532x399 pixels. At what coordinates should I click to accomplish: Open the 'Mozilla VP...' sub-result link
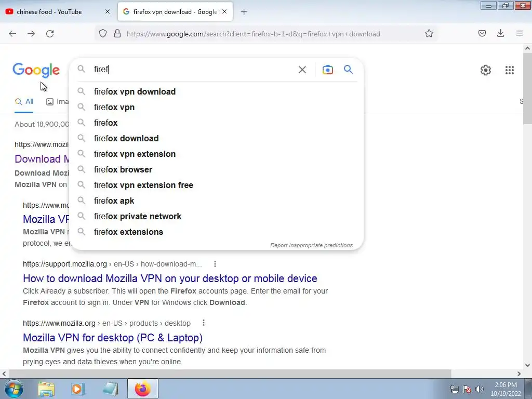[46, 219]
